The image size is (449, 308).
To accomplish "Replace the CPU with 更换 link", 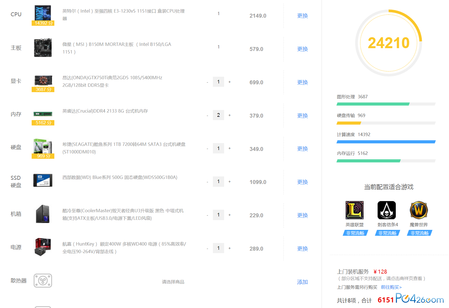I will pyautogui.click(x=303, y=16).
